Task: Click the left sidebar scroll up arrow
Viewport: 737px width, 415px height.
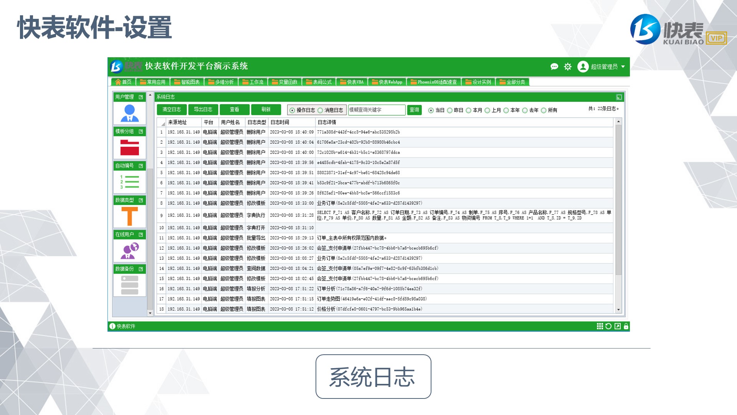Action: pos(150,95)
